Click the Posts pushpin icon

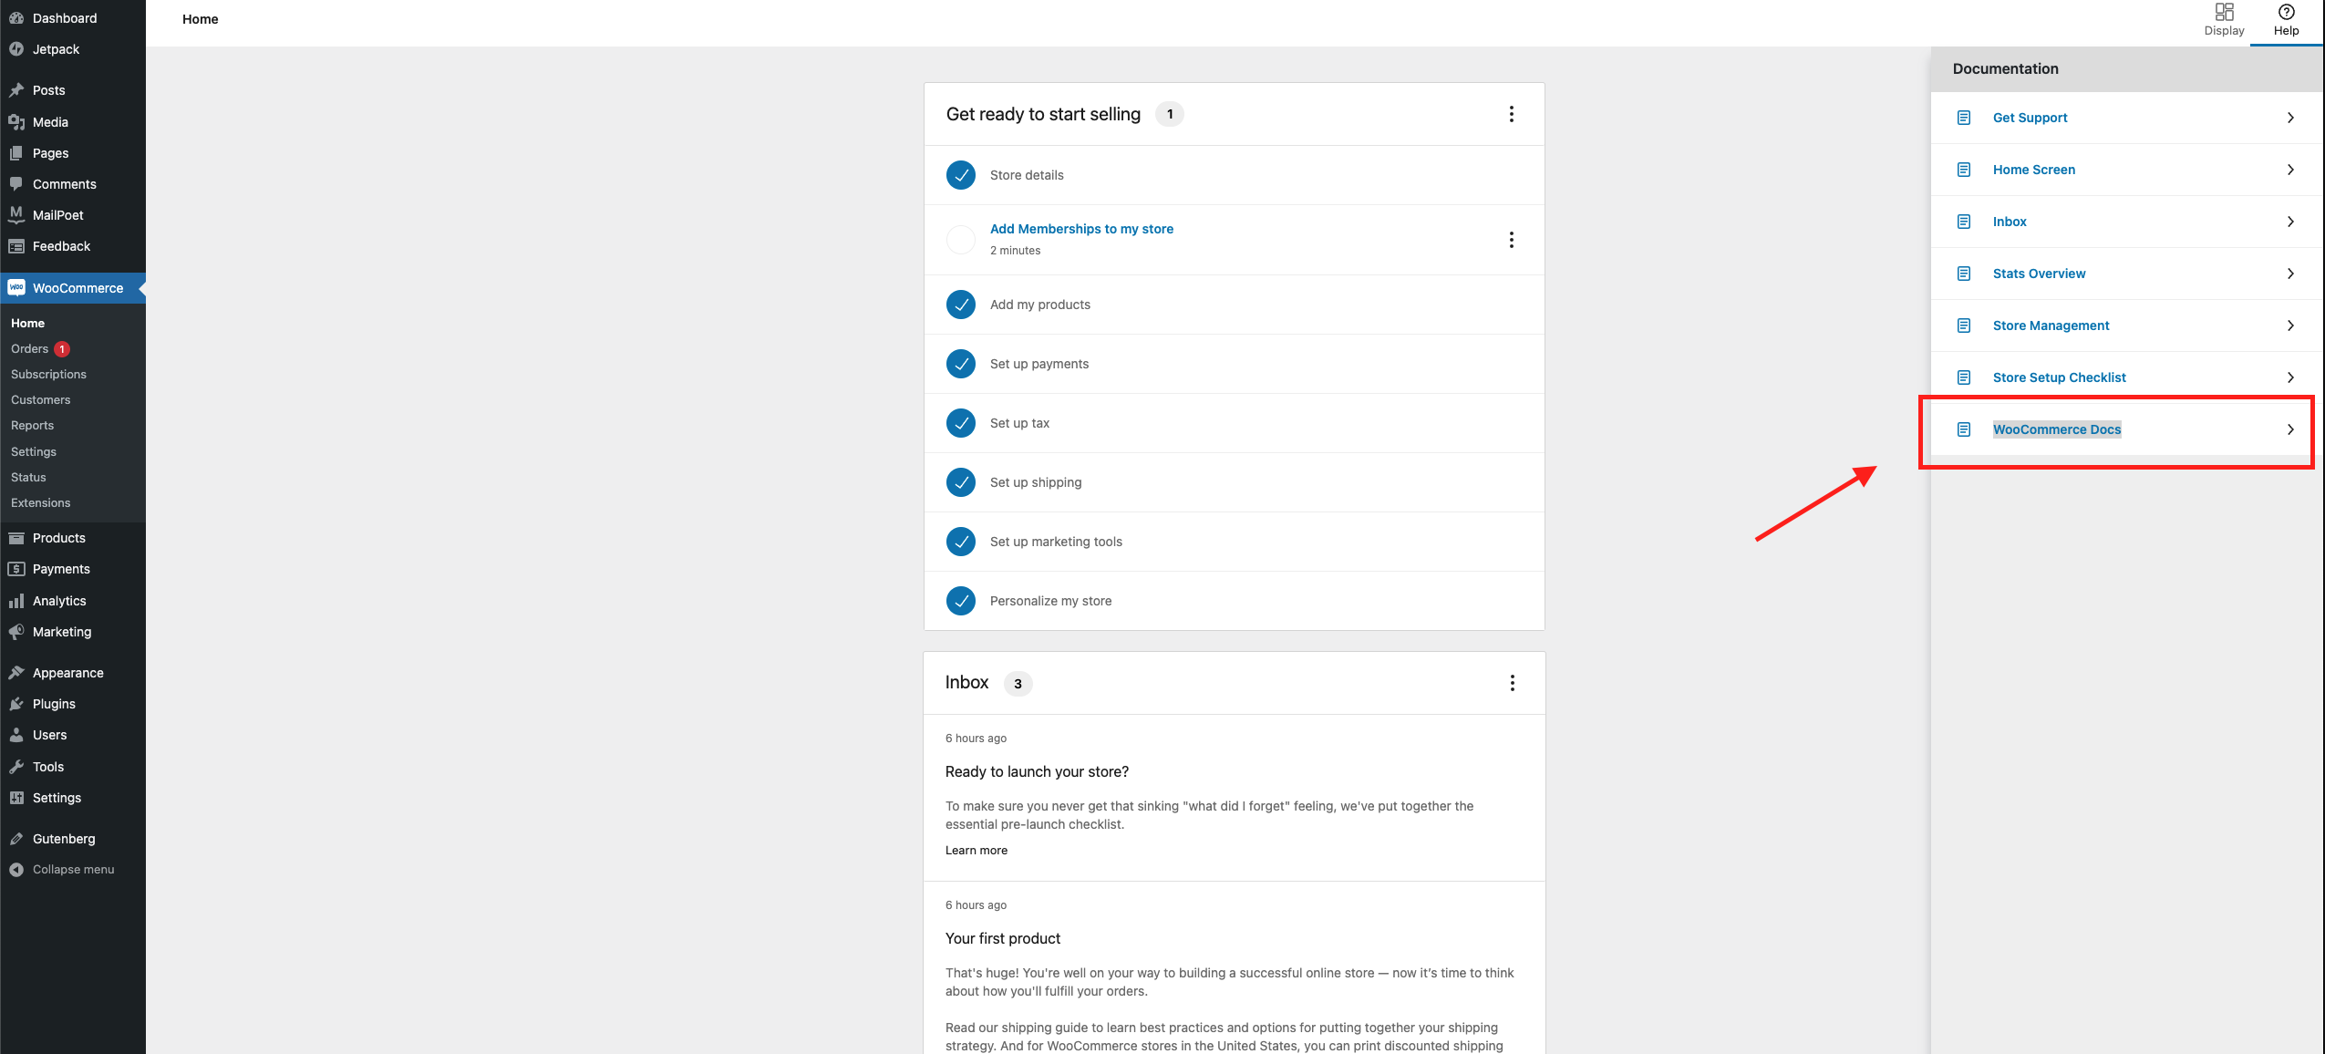(16, 90)
